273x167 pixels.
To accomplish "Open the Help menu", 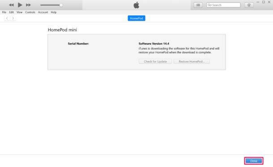I will [54, 12].
